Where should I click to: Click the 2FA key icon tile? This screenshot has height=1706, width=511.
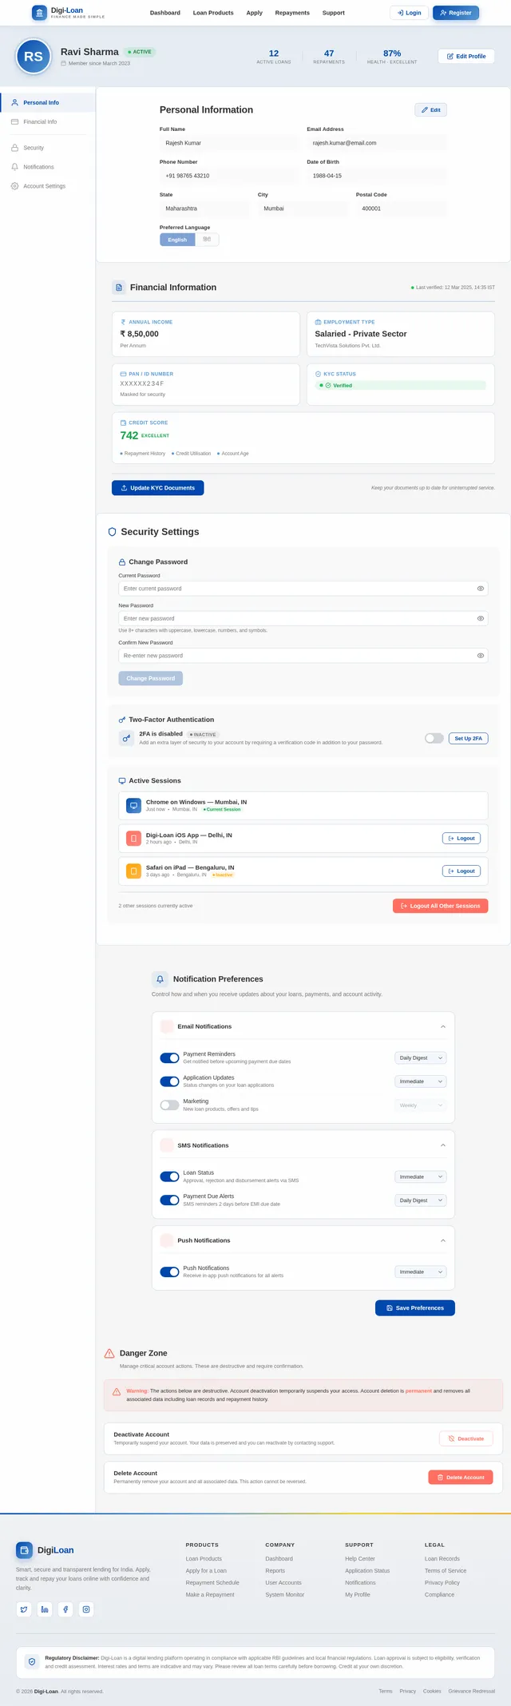126,738
